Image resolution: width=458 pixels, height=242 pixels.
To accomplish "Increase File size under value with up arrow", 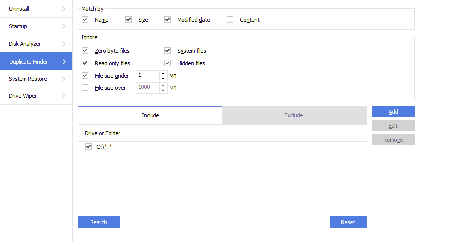I will coord(164,73).
